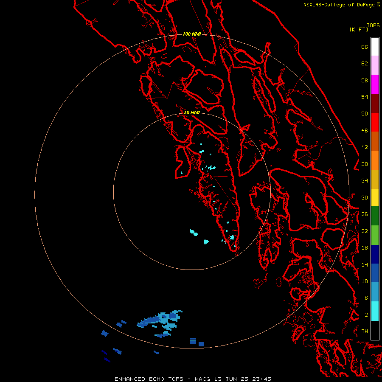Click the legend value 38

click(365, 164)
